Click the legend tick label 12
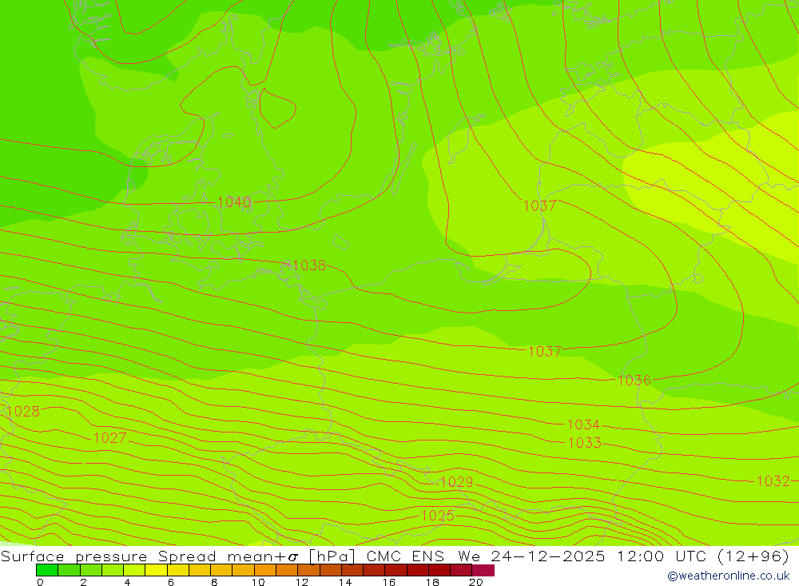 click(x=302, y=582)
